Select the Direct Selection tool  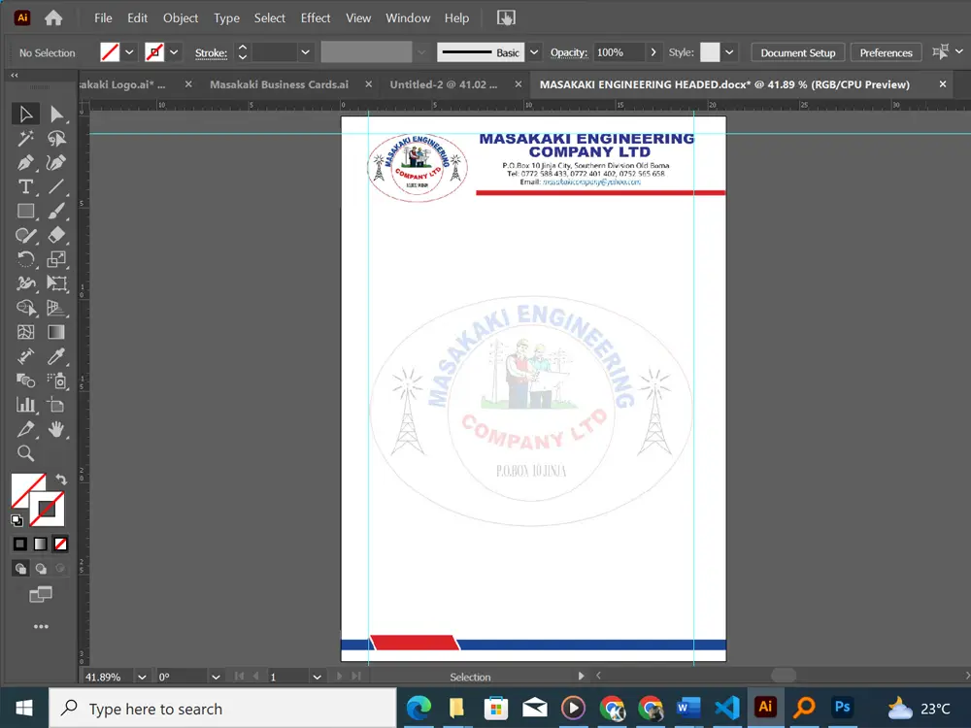click(x=56, y=114)
